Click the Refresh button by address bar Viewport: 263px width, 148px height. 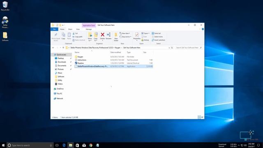[x=172, y=48]
